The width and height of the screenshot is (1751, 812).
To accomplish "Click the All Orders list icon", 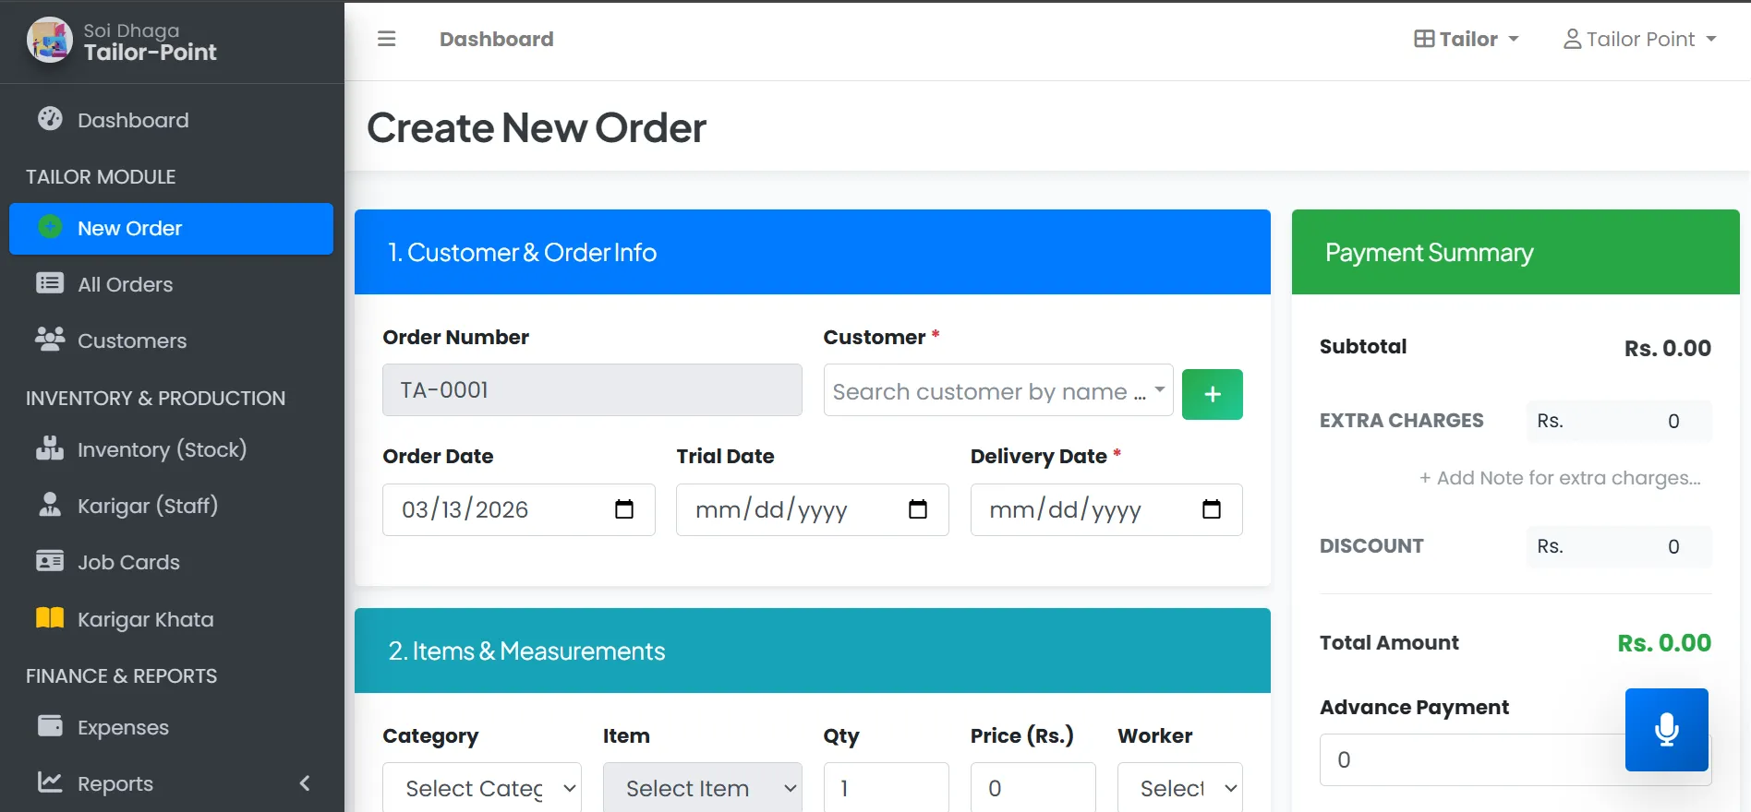I will click(x=50, y=284).
